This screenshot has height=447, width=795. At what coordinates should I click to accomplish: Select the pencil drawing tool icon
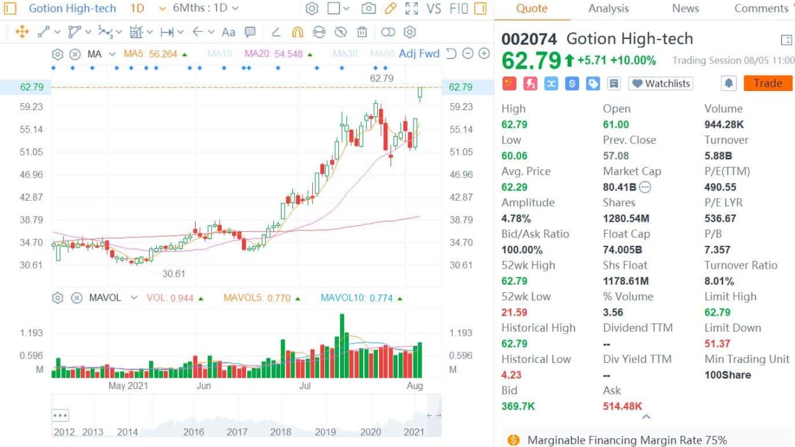[x=390, y=9]
